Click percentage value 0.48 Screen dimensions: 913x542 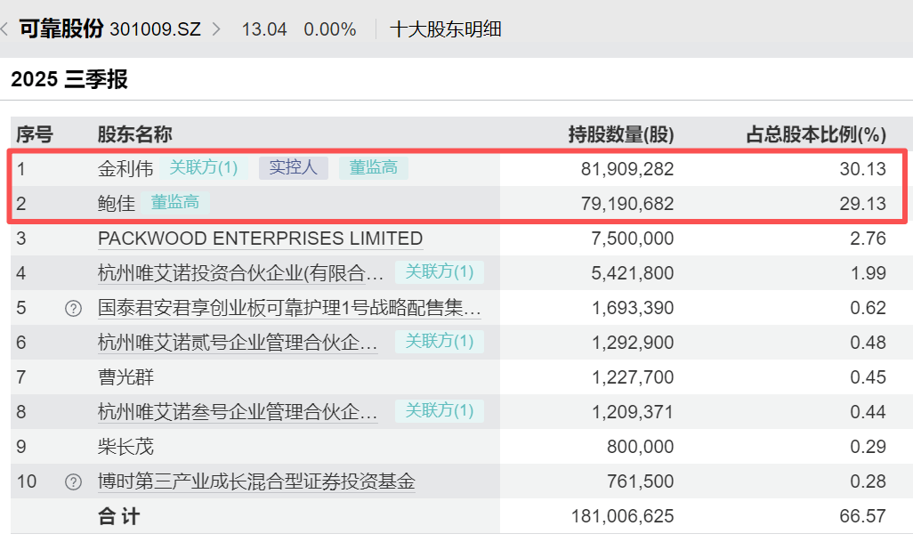(x=869, y=343)
